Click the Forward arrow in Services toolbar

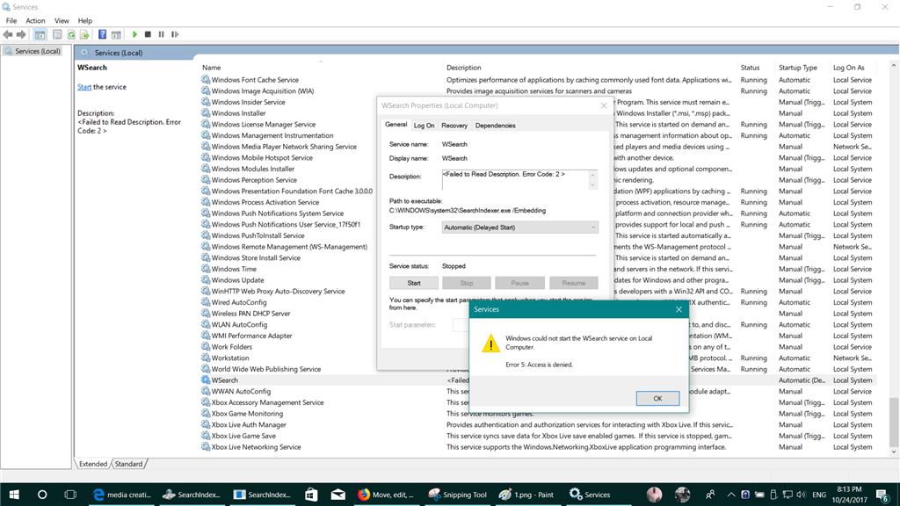21,34
